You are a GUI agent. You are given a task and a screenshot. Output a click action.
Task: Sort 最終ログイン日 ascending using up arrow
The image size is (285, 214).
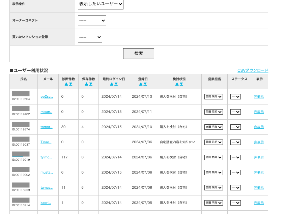[112, 84]
